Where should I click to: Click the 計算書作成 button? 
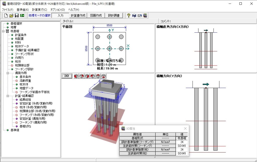78,16
